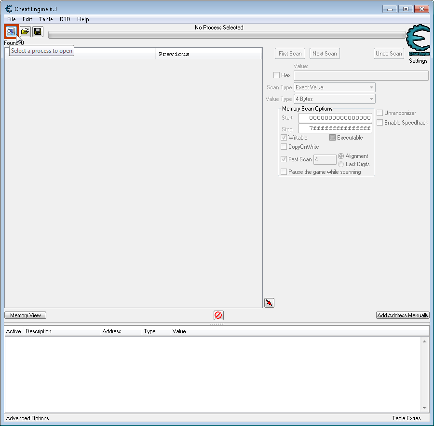
Task: Open Table Extras
Action: pos(407,418)
